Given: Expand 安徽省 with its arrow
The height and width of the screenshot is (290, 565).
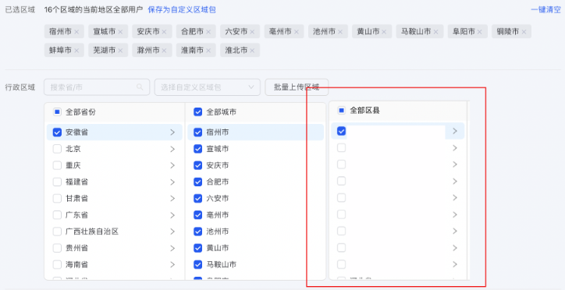Looking at the screenshot, I should pos(172,133).
